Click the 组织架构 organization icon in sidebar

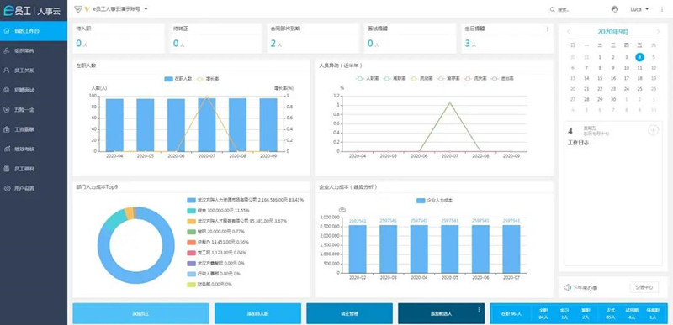[7, 50]
